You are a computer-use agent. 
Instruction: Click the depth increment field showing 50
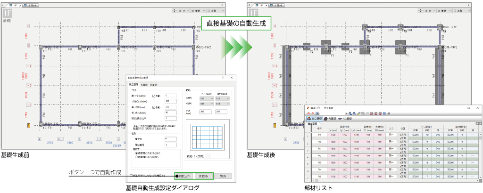171,113
